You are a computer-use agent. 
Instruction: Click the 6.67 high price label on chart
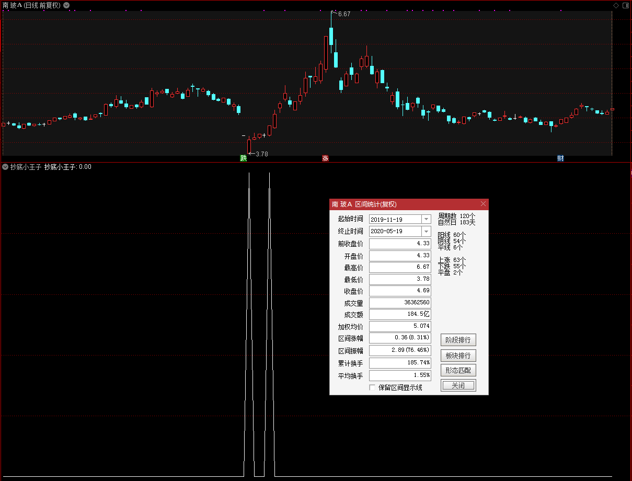[x=344, y=14]
